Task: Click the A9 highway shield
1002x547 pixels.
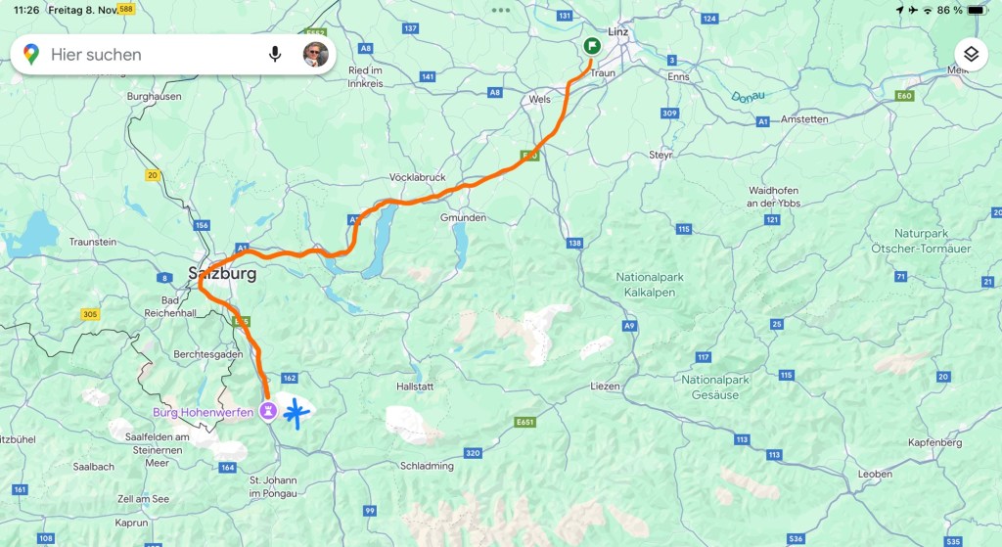Action: [x=629, y=326]
